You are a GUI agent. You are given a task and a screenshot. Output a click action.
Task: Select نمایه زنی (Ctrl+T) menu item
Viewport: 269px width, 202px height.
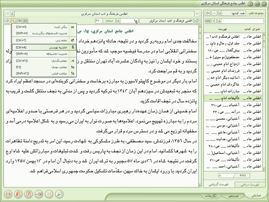click(44, 40)
